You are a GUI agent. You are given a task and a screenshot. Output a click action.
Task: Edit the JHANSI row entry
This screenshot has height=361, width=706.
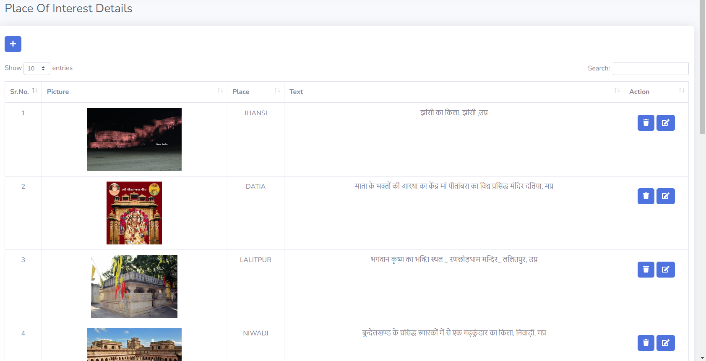tap(665, 123)
